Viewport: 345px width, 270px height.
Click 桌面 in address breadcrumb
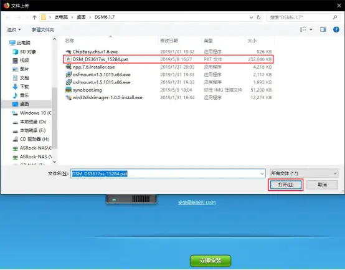[81, 17]
